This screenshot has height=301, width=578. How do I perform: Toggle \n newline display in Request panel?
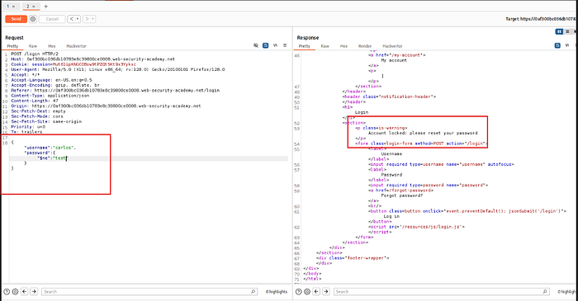275,45
